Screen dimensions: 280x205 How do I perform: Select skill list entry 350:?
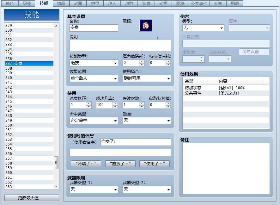29,125
